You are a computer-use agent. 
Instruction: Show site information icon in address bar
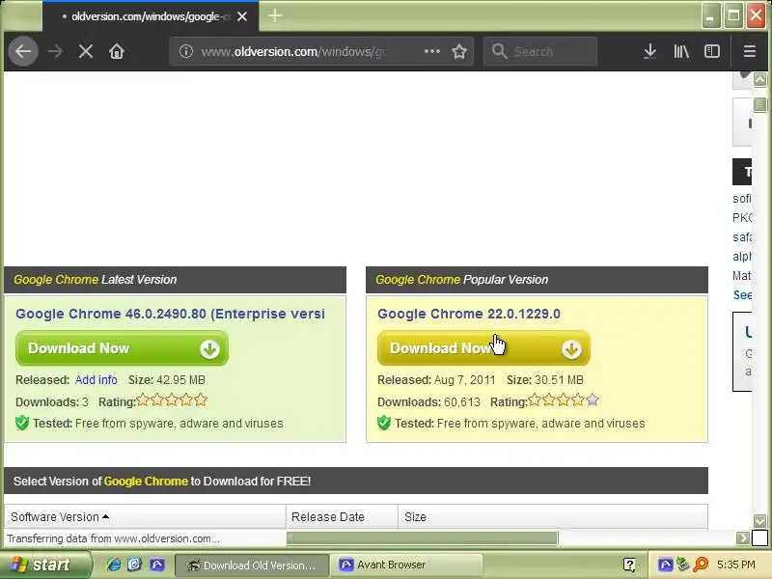(185, 51)
